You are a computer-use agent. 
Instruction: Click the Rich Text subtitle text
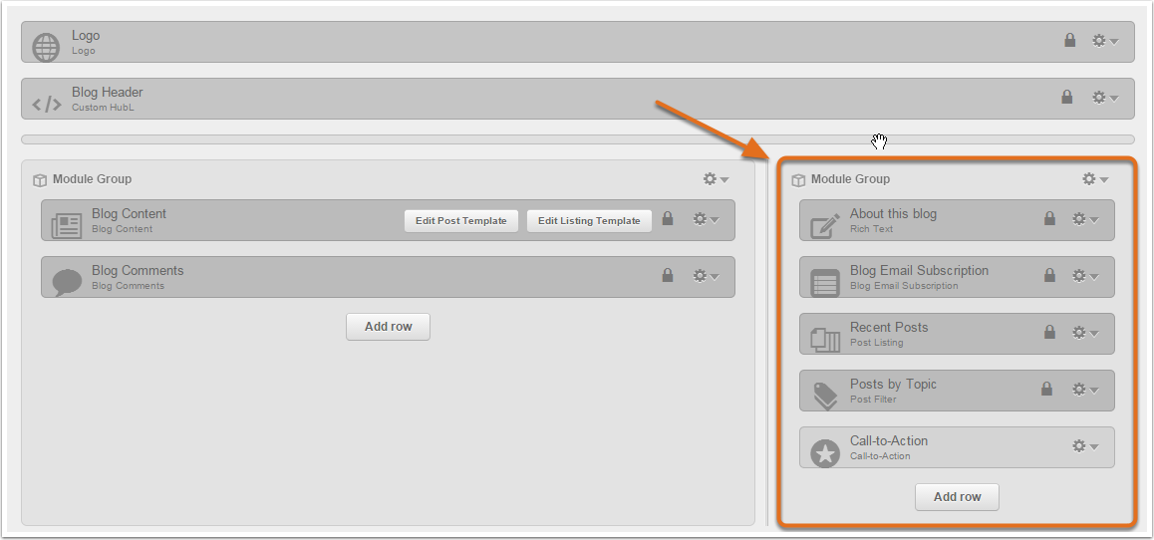click(x=871, y=229)
